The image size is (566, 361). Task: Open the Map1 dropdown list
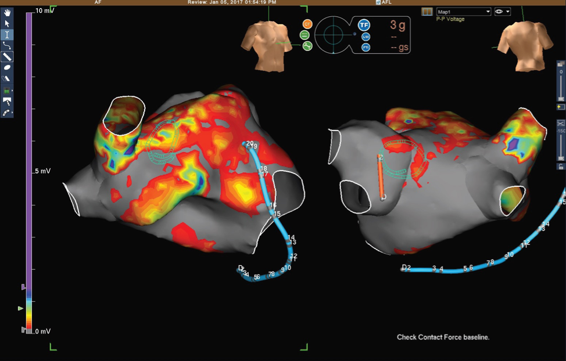pyautogui.click(x=487, y=12)
